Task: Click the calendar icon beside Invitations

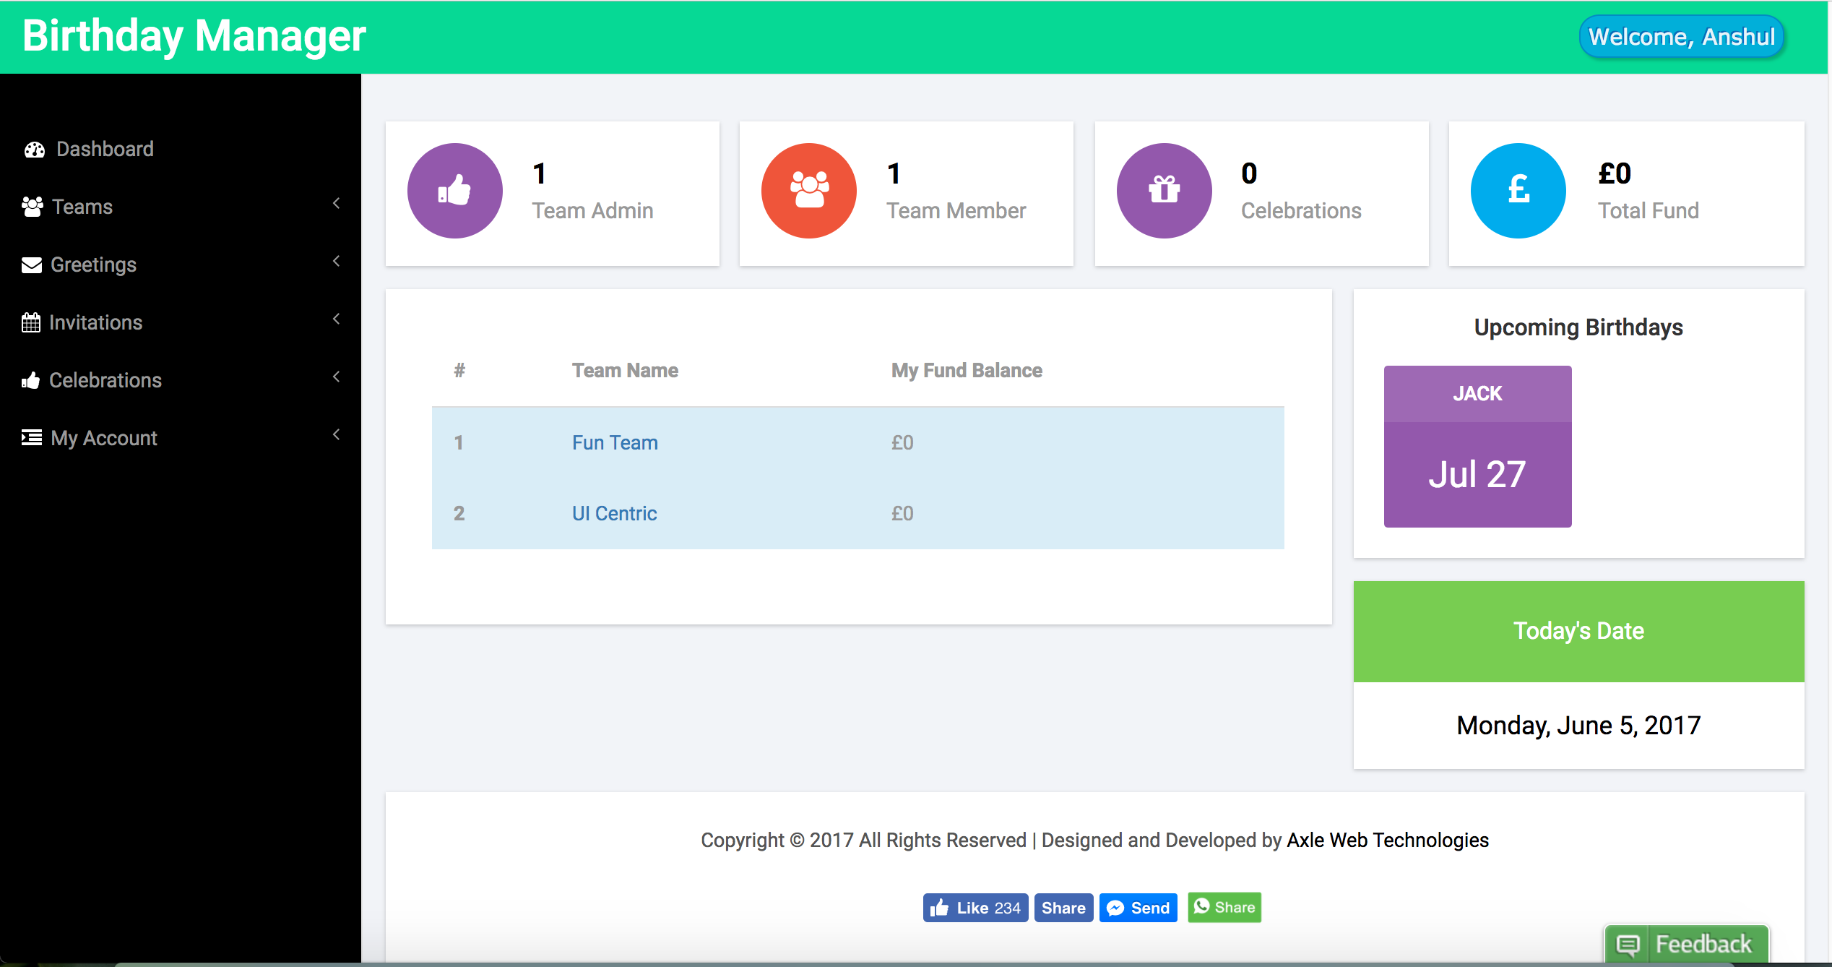Action: coord(31,322)
